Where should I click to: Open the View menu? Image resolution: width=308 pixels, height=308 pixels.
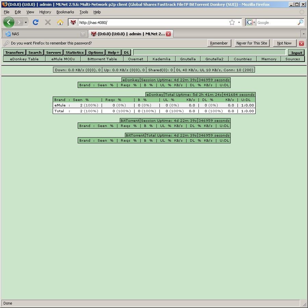pyautogui.click(x=30, y=12)
